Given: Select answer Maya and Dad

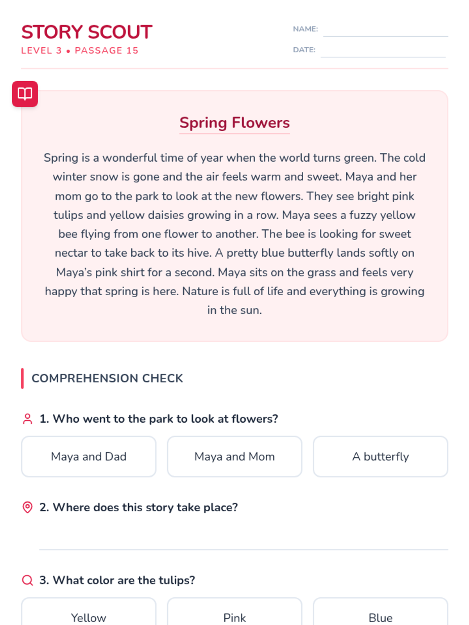Looking at the screenshot, I should tap(89, 456).
